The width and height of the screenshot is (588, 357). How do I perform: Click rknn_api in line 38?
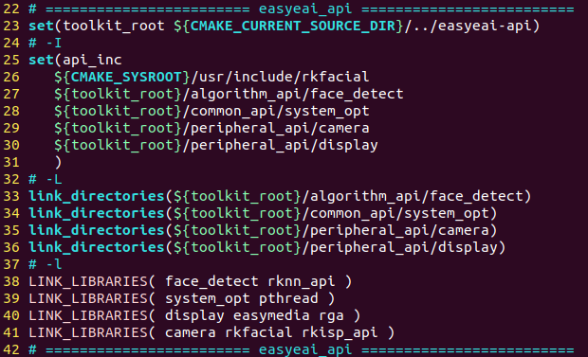pos(302,281)
